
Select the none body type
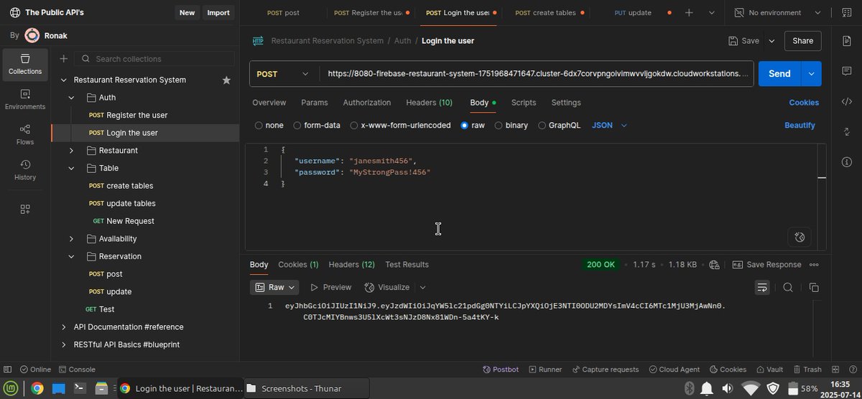tap(269, 125)
